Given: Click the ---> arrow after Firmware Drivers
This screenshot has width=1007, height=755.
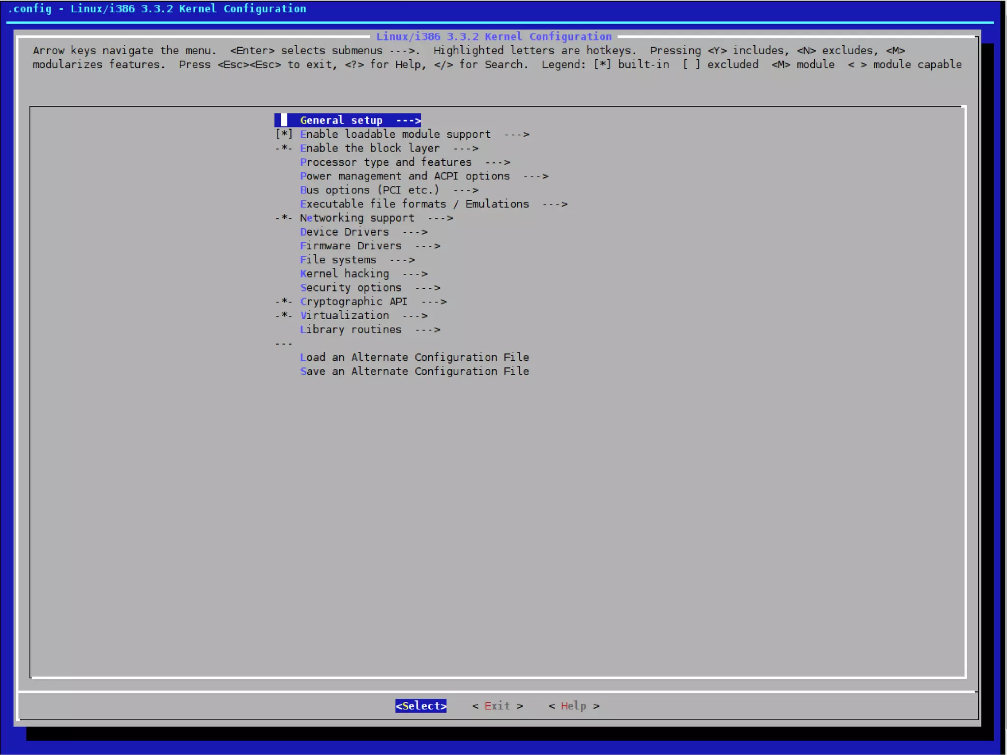Looking at the screenshot, I should click(428, 246).
